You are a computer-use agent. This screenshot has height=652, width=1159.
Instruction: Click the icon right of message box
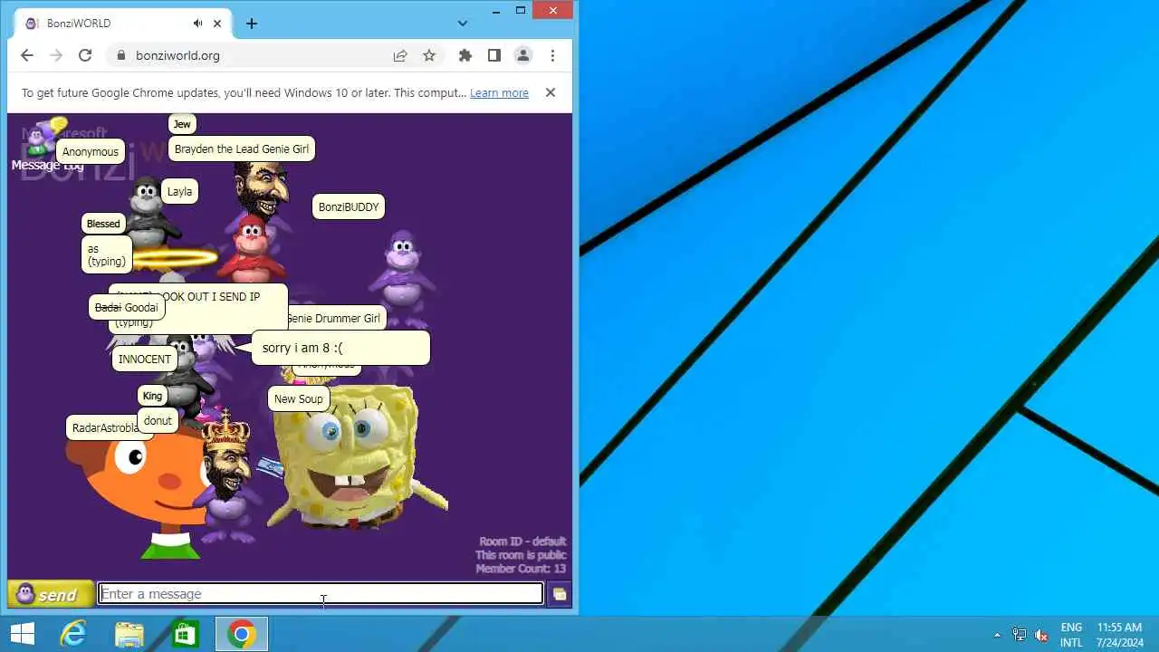tap(560, 594)
